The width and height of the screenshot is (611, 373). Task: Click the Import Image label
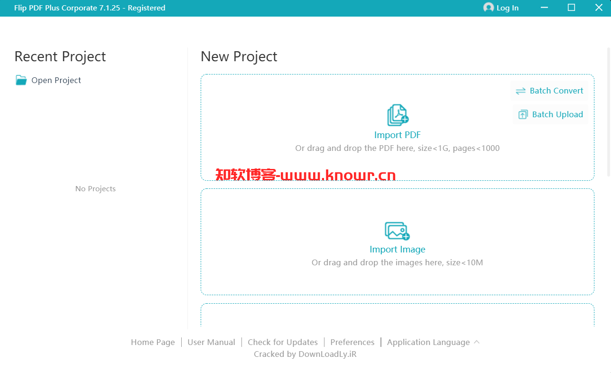click(x=398, y=249)
